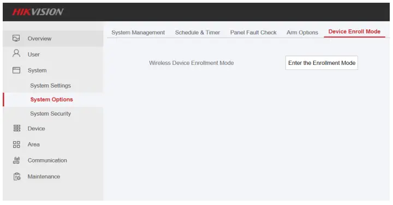Select System Settings submenu
This screenshot has width=393, height=205.
click(50, 86)
